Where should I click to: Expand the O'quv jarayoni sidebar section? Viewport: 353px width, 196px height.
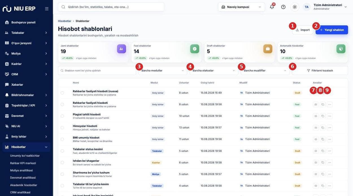pyautogui.click(x=26, y=43)
